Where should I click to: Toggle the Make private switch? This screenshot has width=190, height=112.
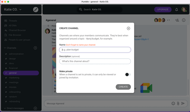pyautogui.click(x=128, y=75)
